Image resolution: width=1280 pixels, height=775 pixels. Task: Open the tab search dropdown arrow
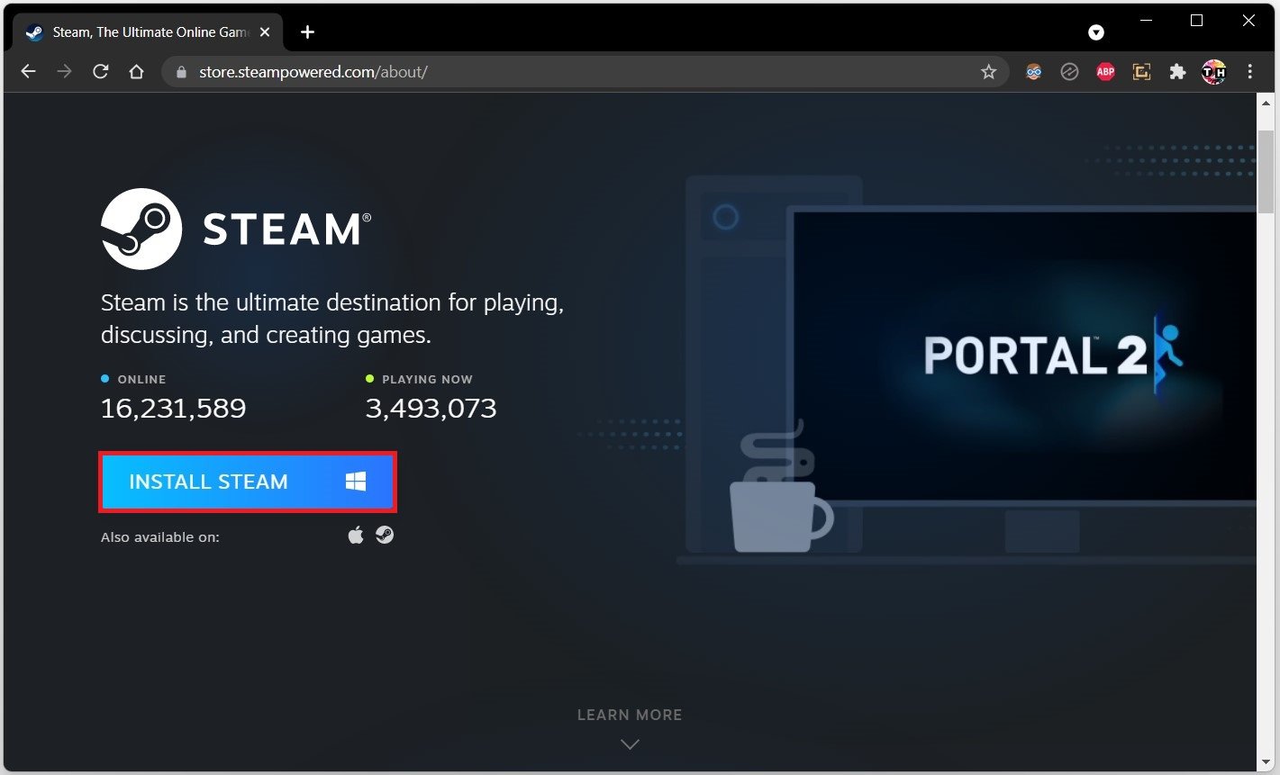[1096, 32]
